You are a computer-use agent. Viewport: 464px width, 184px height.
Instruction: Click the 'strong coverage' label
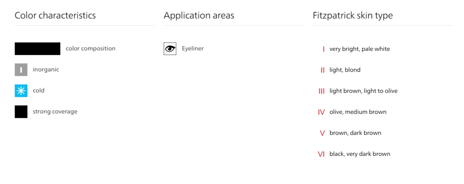[x=55, y=112]
